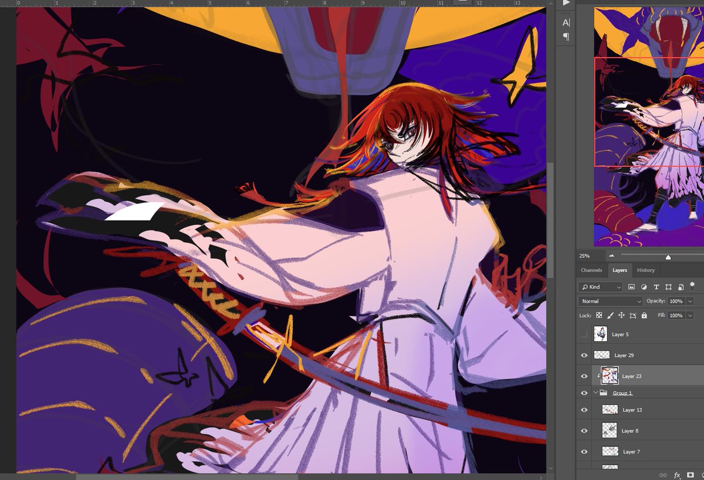The width and height of the screenshot is (704, 480).
Task: Click the 'Layer 23' name text
Action: coord(632,376)
